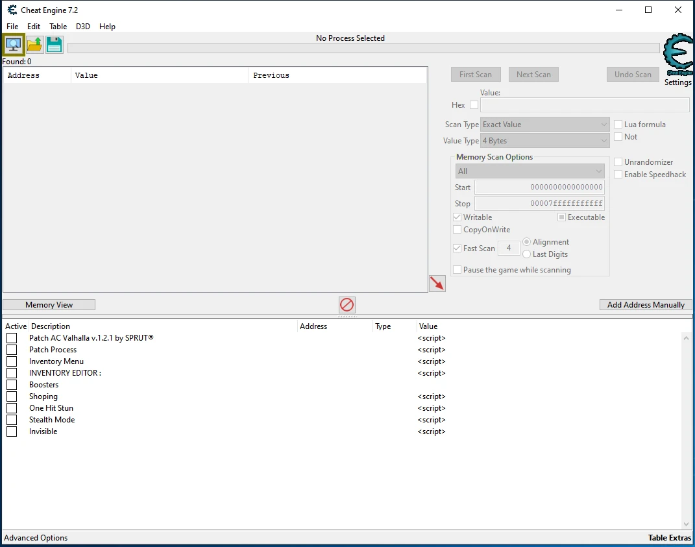This screenshot has height=547, width=695.
Task: Click the select process icon
Action: [x=13, y=44]
